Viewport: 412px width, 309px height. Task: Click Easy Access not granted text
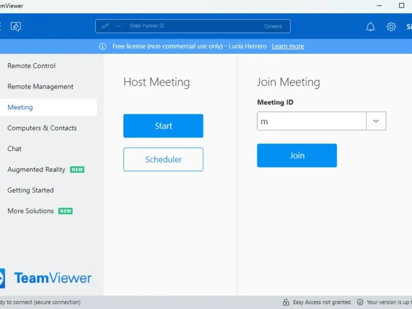click(321, 302)
